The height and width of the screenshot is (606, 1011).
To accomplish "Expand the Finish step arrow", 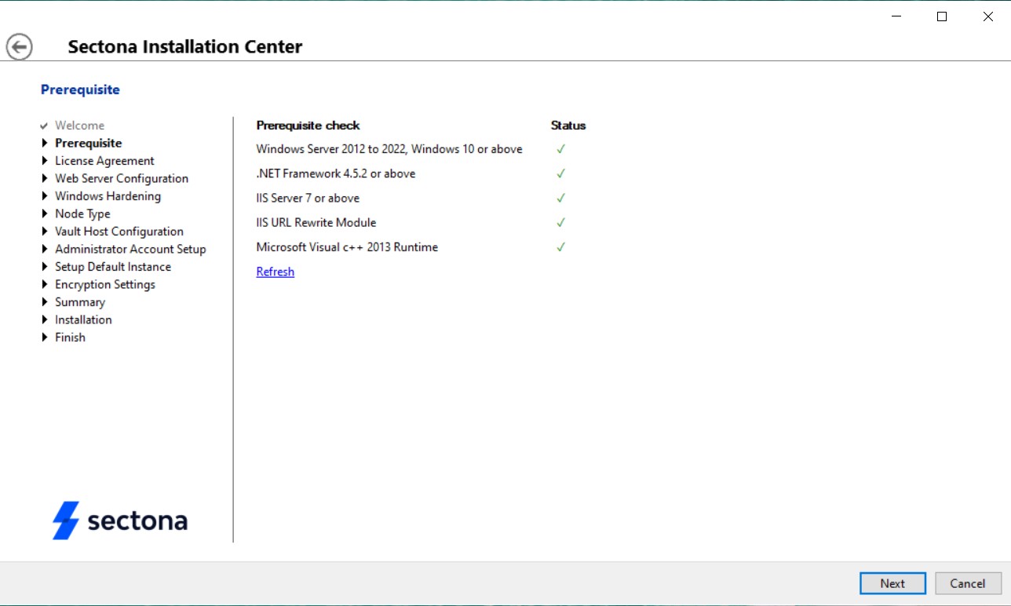I will pos(45,337).
